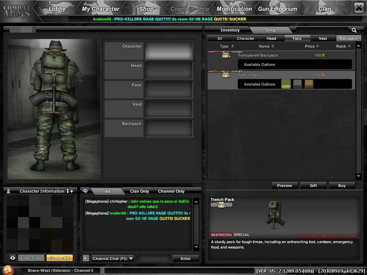Click the refresh icon beside Enter Code

point(13,258)
